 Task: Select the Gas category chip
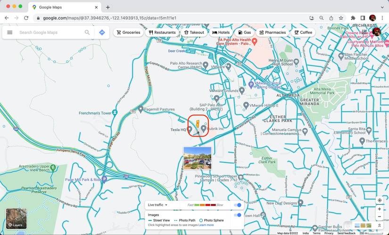tap(245, 32)
